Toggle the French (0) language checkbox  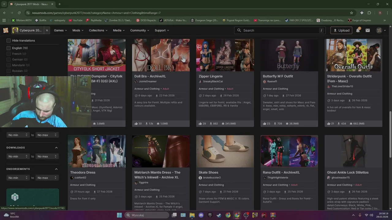tap(9, 54)
